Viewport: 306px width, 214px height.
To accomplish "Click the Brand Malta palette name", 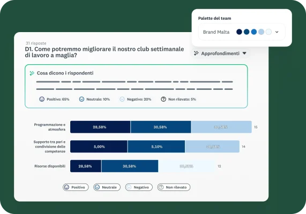I will [x=216, y=32].
